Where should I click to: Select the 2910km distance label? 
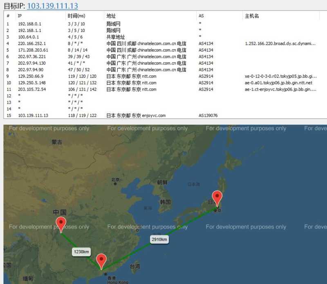tap(159, 239)
